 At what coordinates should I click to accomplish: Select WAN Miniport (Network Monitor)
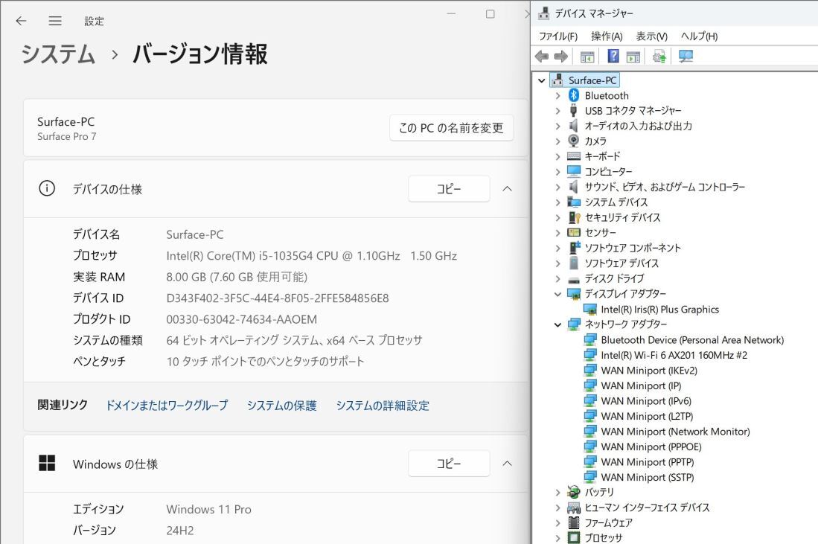[x=675, y=432]
